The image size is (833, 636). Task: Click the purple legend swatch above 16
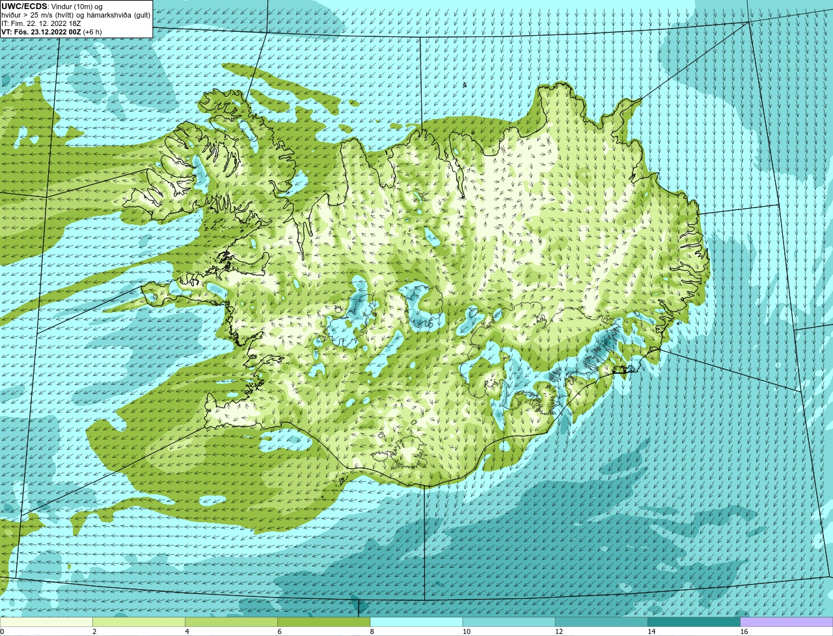(786, 622)
